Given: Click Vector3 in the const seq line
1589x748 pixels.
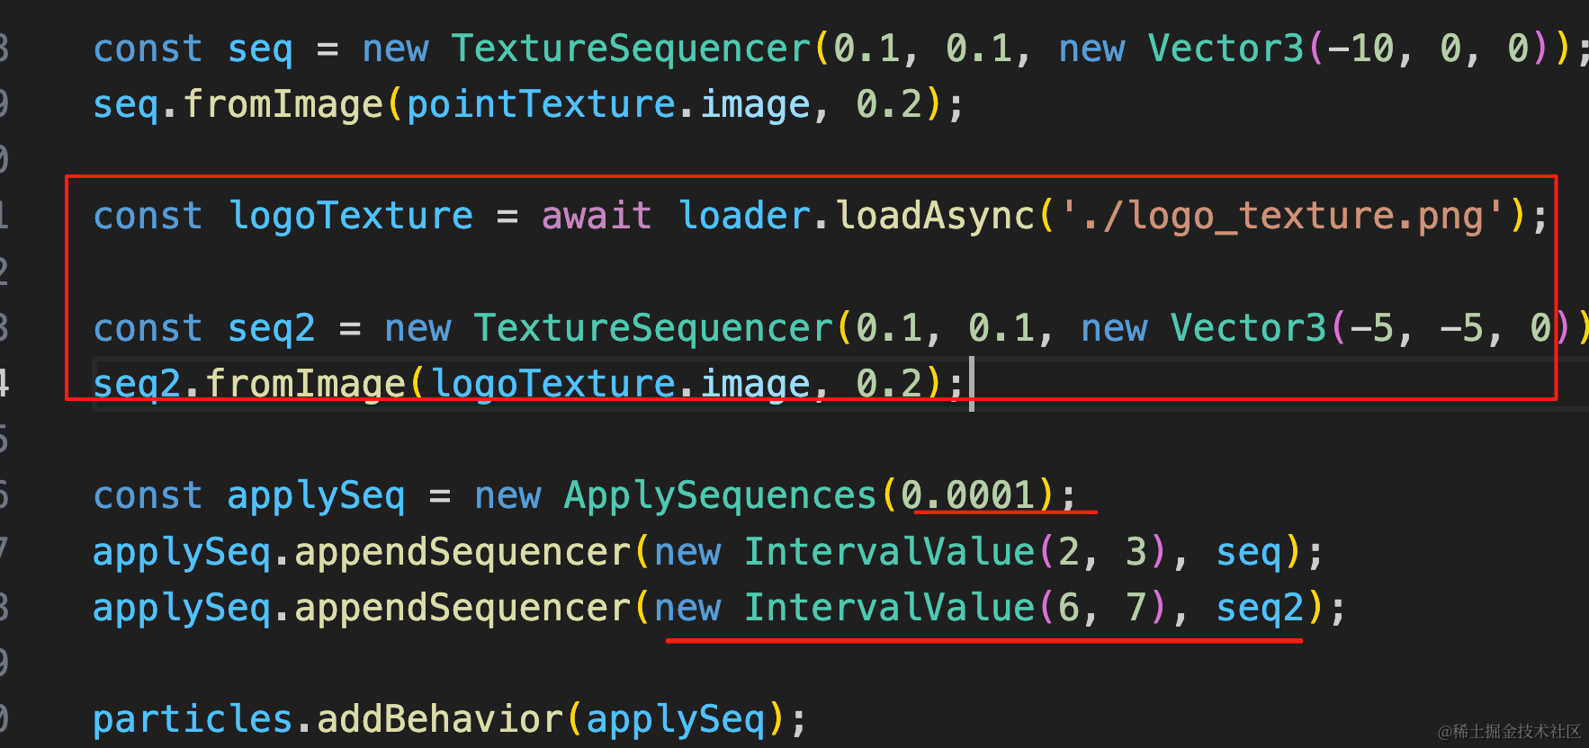Looking at the screenshot, I should (x=1226, y=49).
